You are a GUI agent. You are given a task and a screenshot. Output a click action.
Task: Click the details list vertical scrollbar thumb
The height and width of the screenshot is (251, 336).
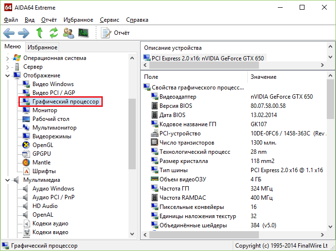331,99
